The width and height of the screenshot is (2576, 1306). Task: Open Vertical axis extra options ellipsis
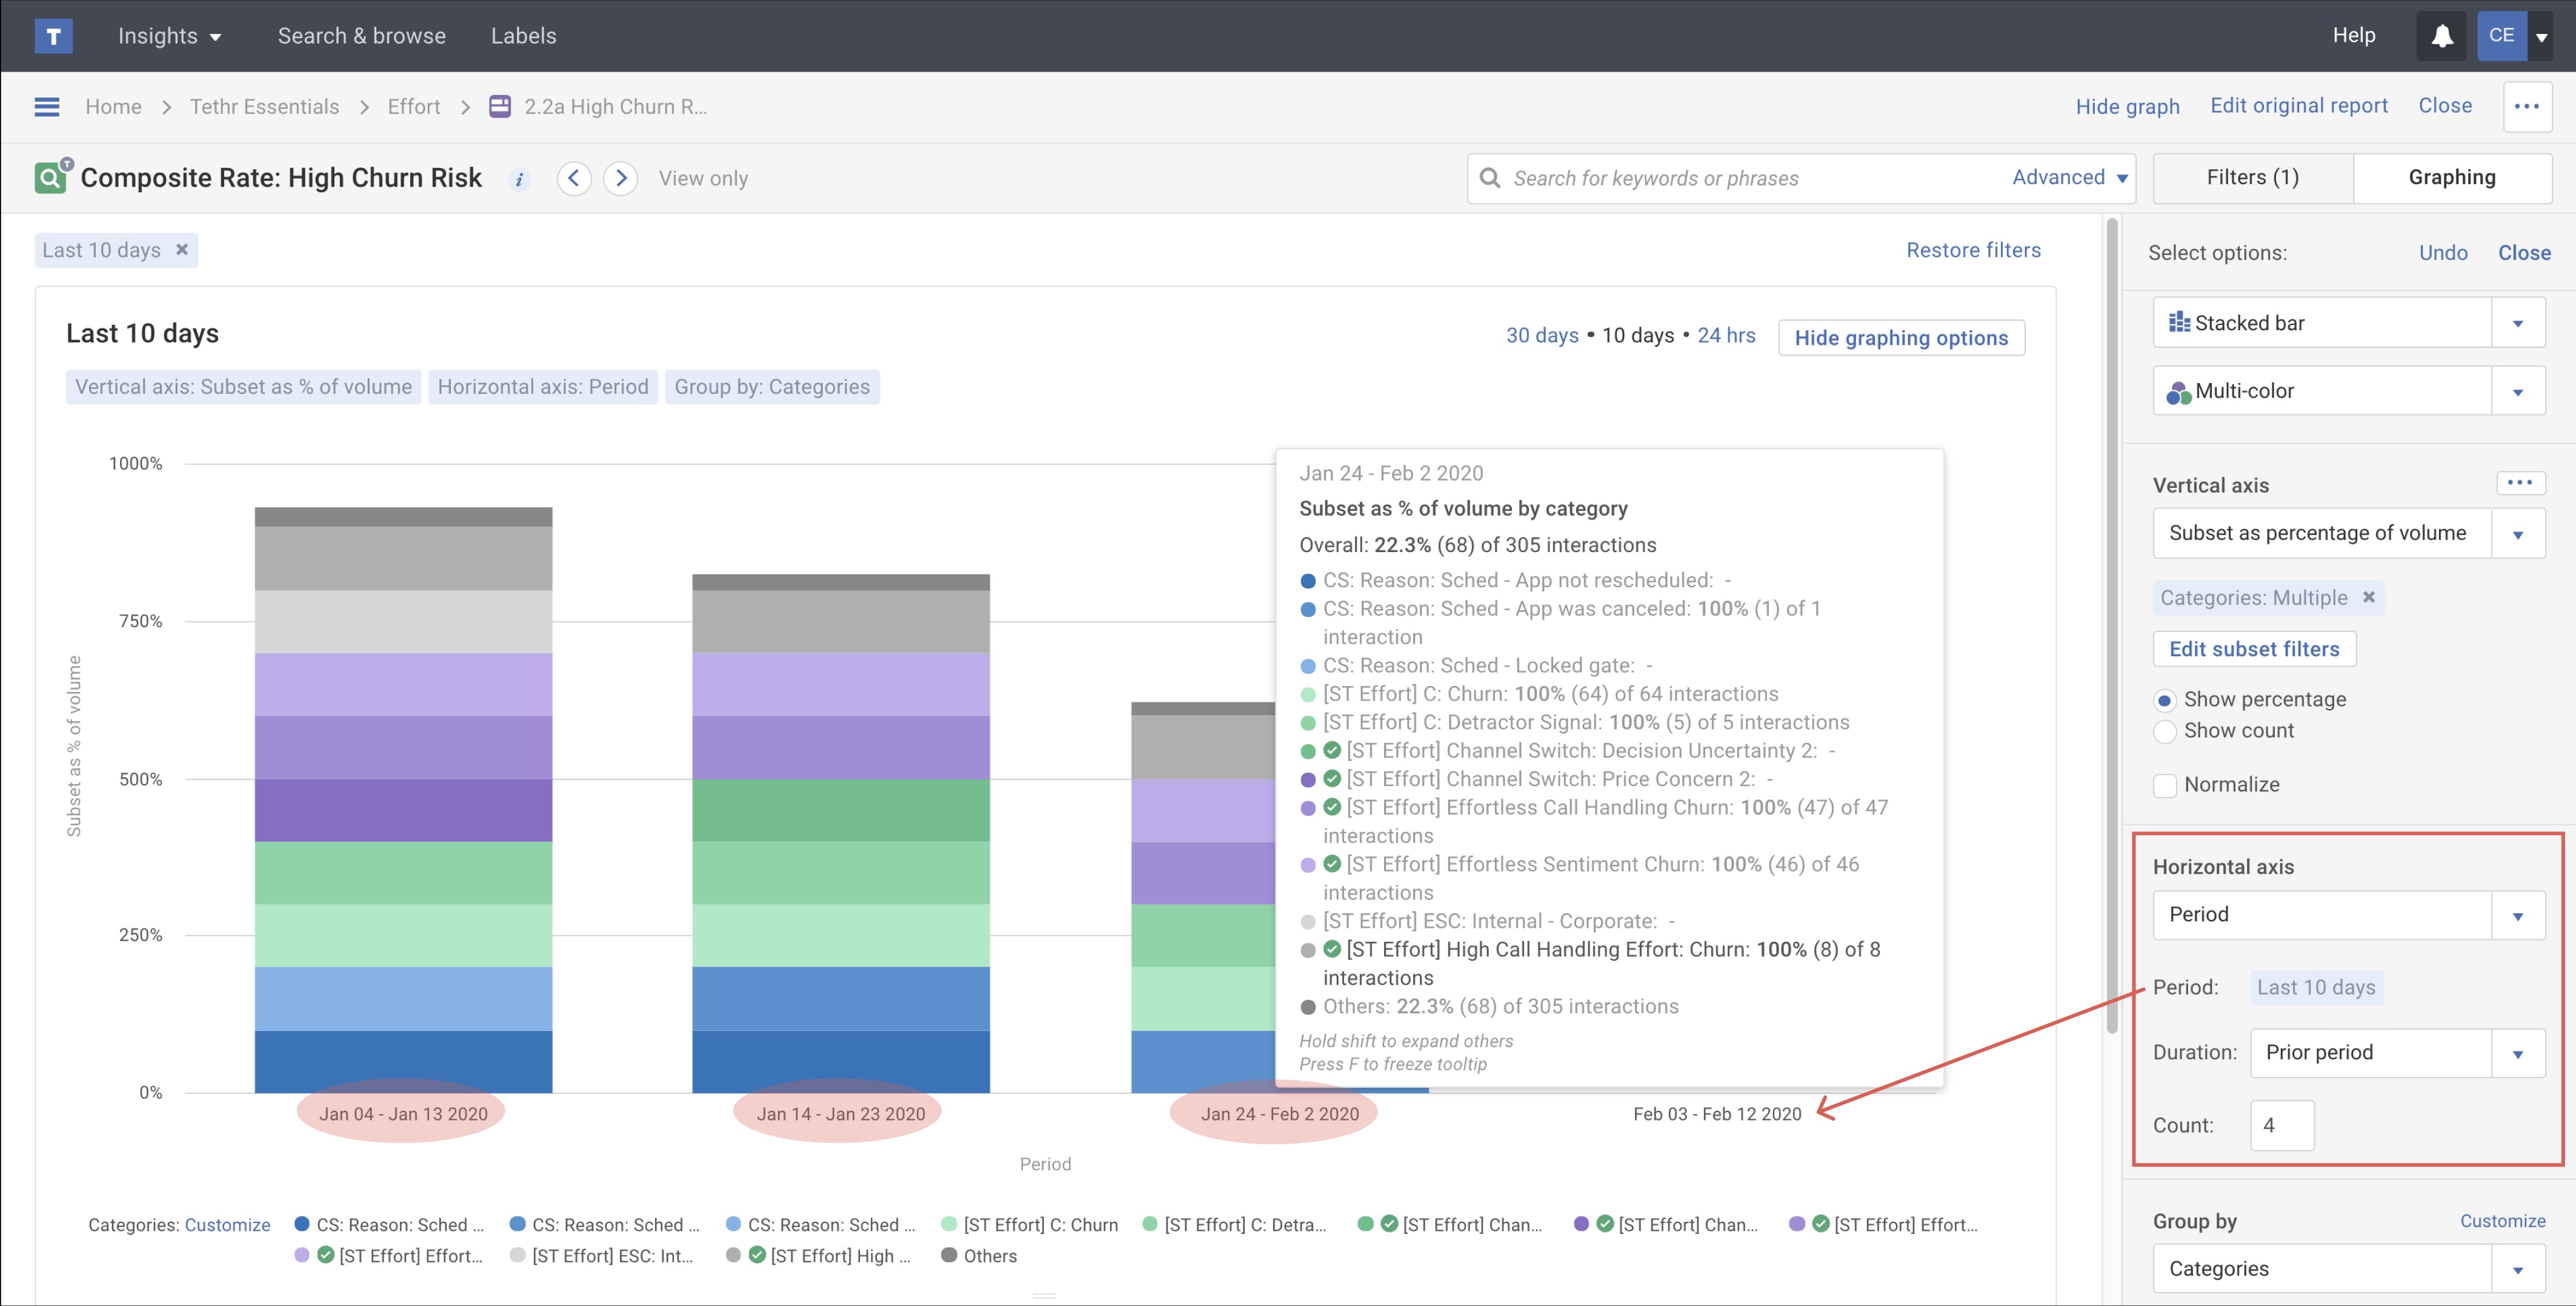tap(2521, 483)
